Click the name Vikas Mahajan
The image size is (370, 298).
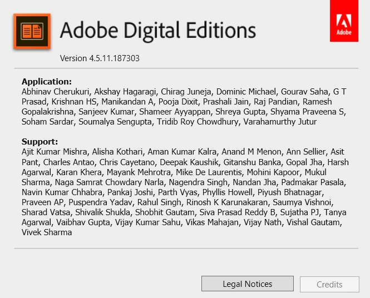click(x=212, y=222)
